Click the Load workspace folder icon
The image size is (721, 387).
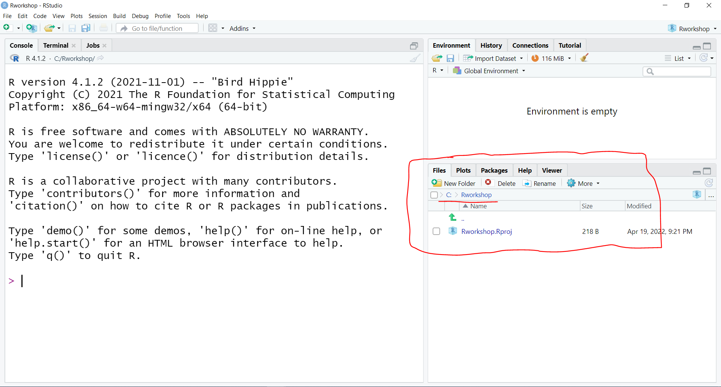click(437, 58)
